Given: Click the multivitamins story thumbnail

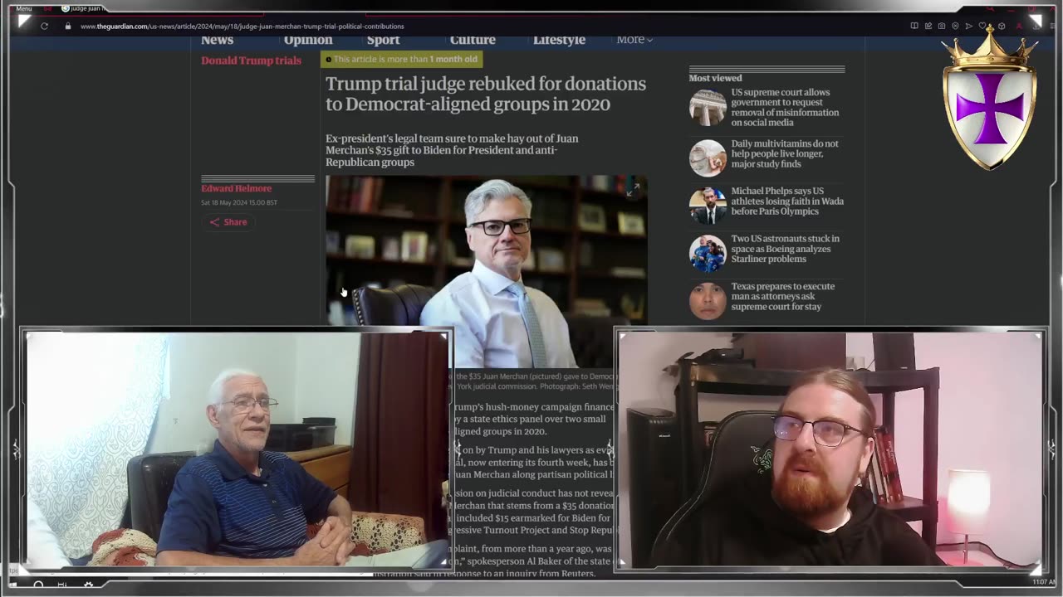Looking at the screenshot, I should click(x=708, y=158).
